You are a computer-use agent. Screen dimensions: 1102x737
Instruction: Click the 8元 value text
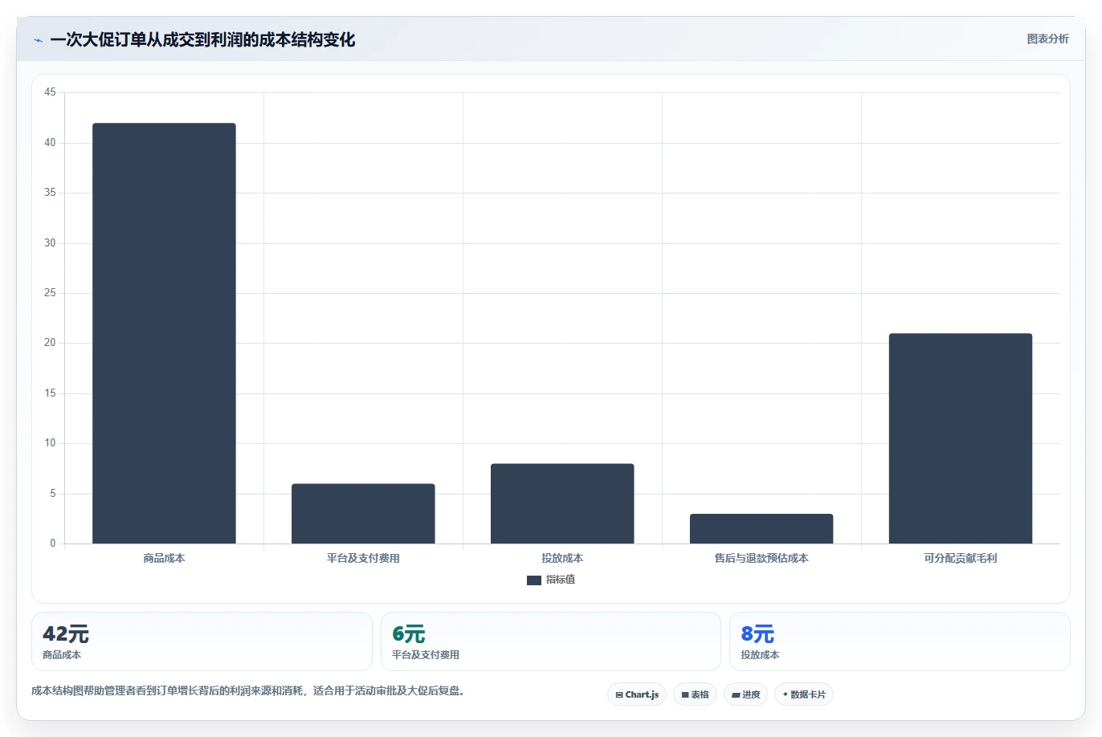pyautogui.click(x=757, y=634)
